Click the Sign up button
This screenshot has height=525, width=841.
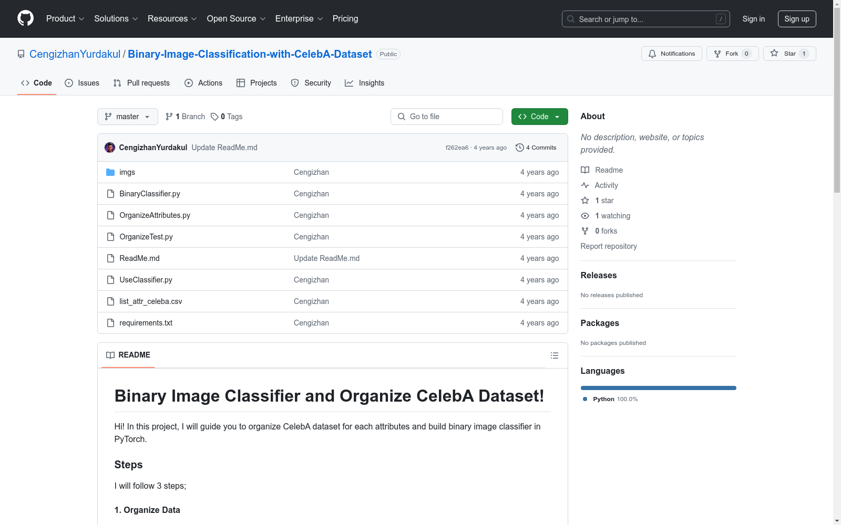click(797, 19)
